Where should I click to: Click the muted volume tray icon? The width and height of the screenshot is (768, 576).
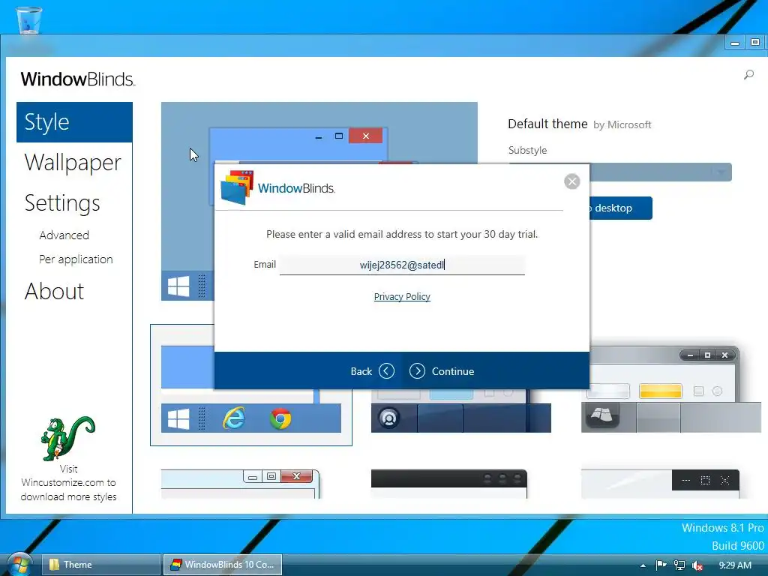(697, 565)
